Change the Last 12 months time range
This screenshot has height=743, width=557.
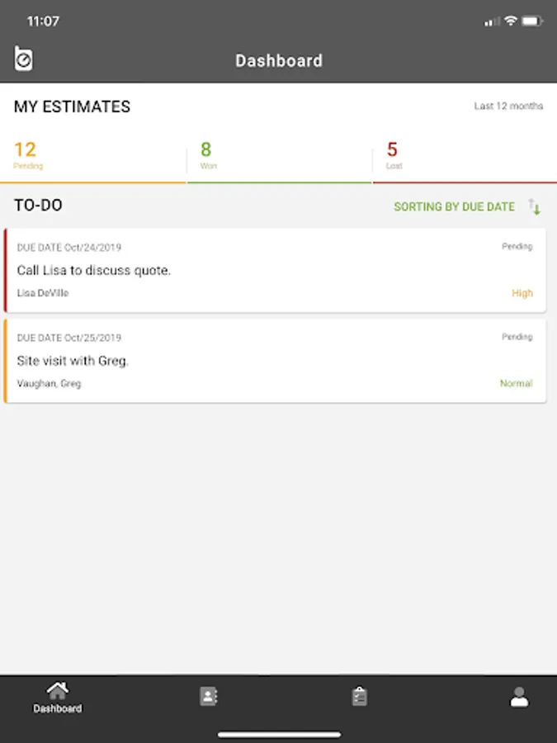coord(508,106)
